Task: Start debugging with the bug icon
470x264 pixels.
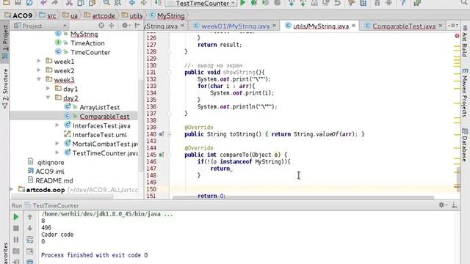Action: (x=254, y=3)
